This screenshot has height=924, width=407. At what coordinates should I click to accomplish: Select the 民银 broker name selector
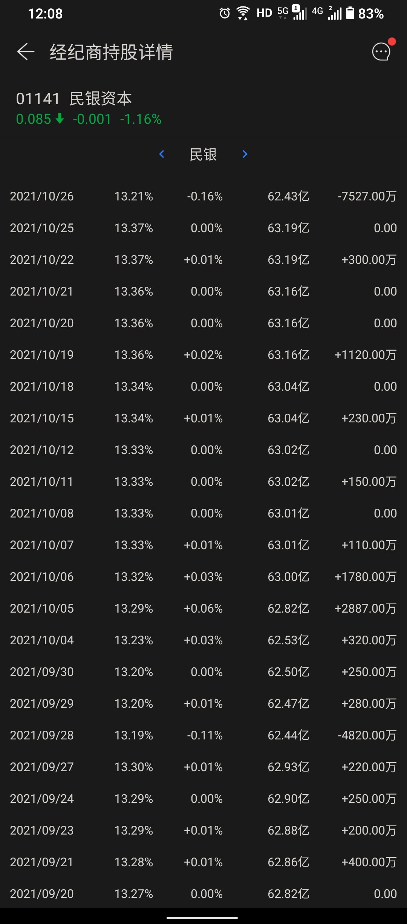pyautogui.click(x=203, y=154)
